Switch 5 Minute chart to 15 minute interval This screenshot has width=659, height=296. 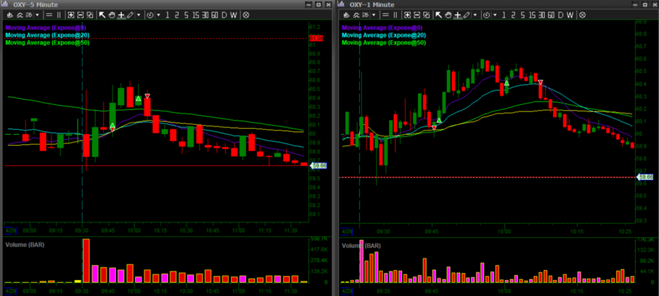click(x=196, y=14)
